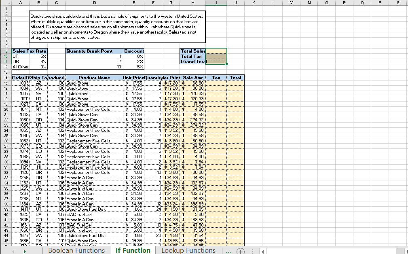408x254 pixels.
Task: Select the active If Function sheet tab
Action: [133, 251]
